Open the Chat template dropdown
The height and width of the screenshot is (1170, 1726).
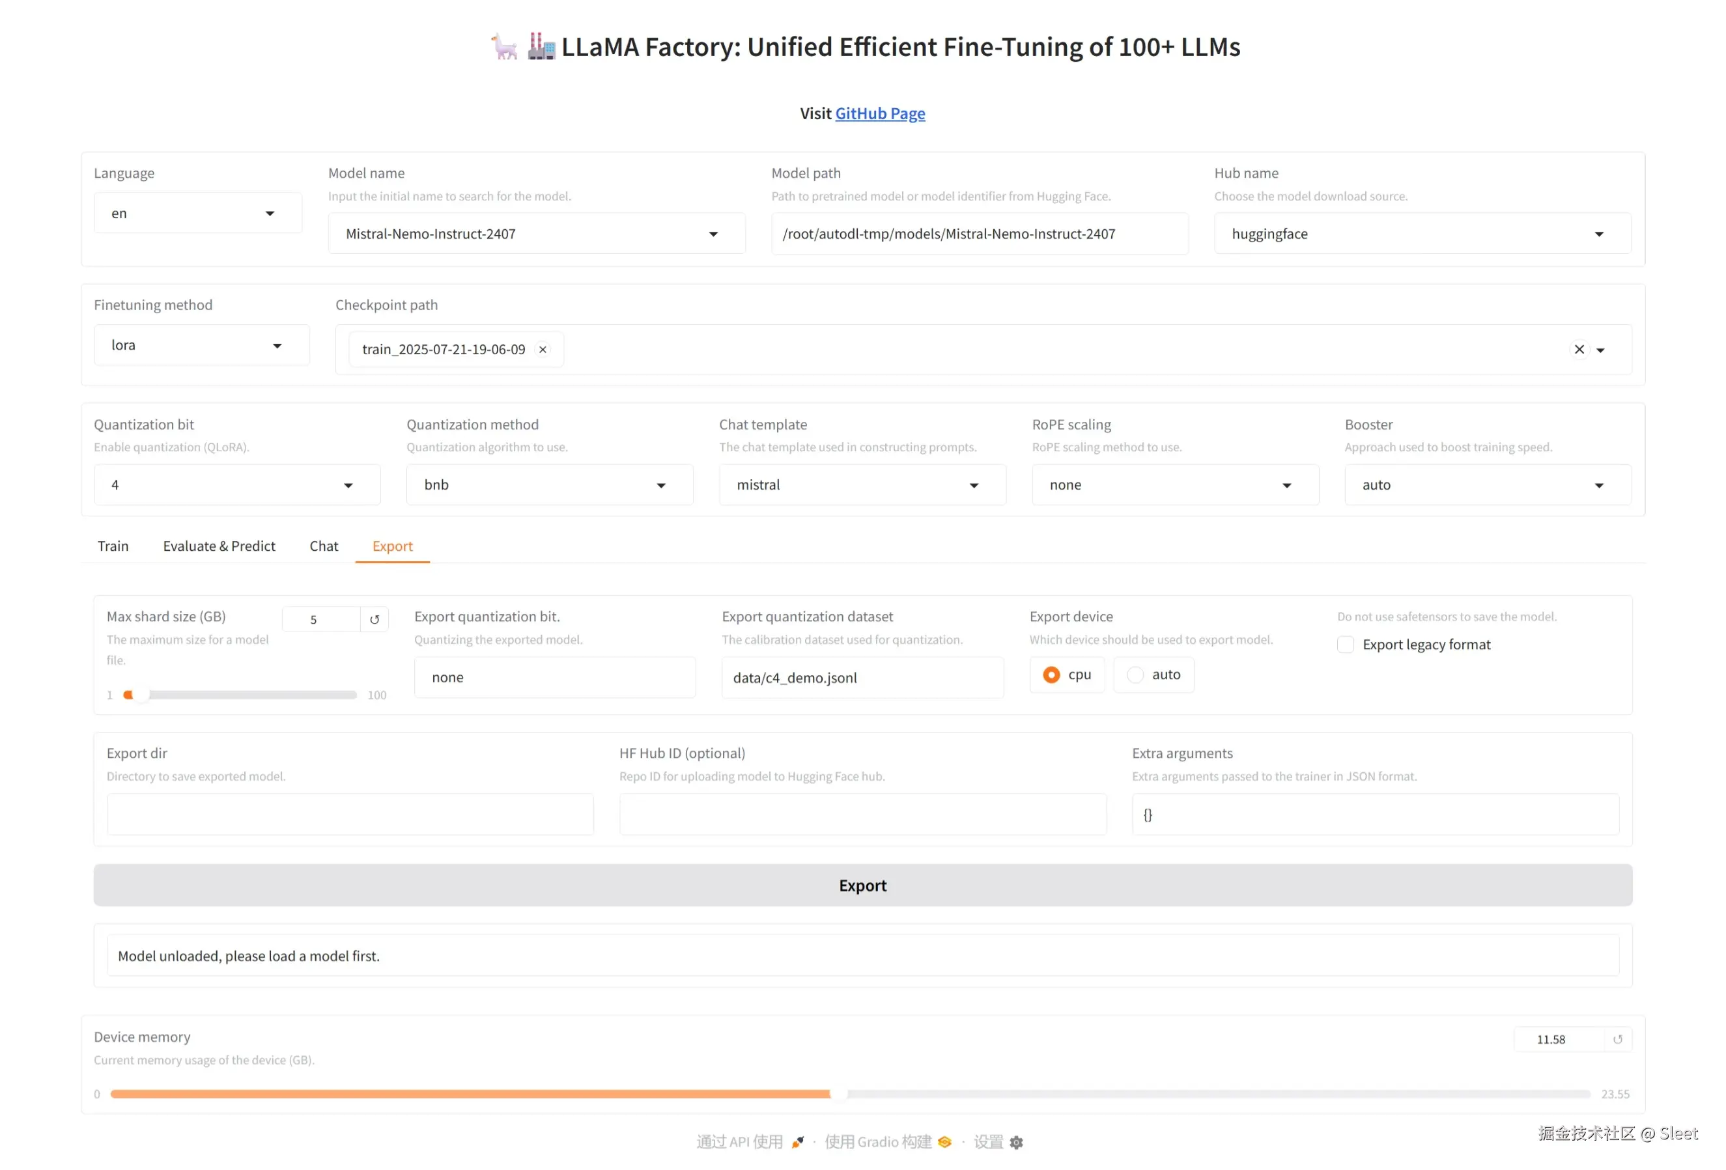click(862, 485)
